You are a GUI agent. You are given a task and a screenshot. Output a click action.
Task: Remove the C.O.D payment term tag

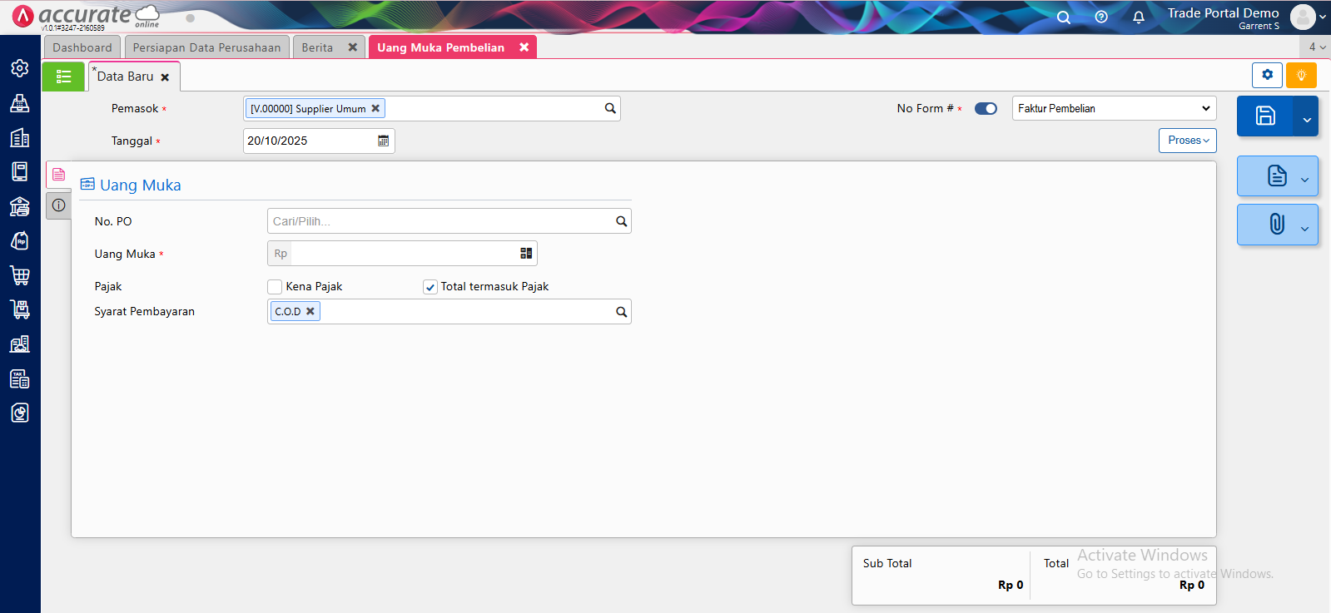click(x=310, y=311)
